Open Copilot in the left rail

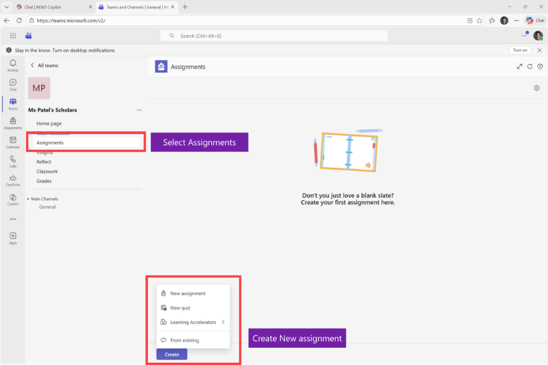[x=13, y=199]
